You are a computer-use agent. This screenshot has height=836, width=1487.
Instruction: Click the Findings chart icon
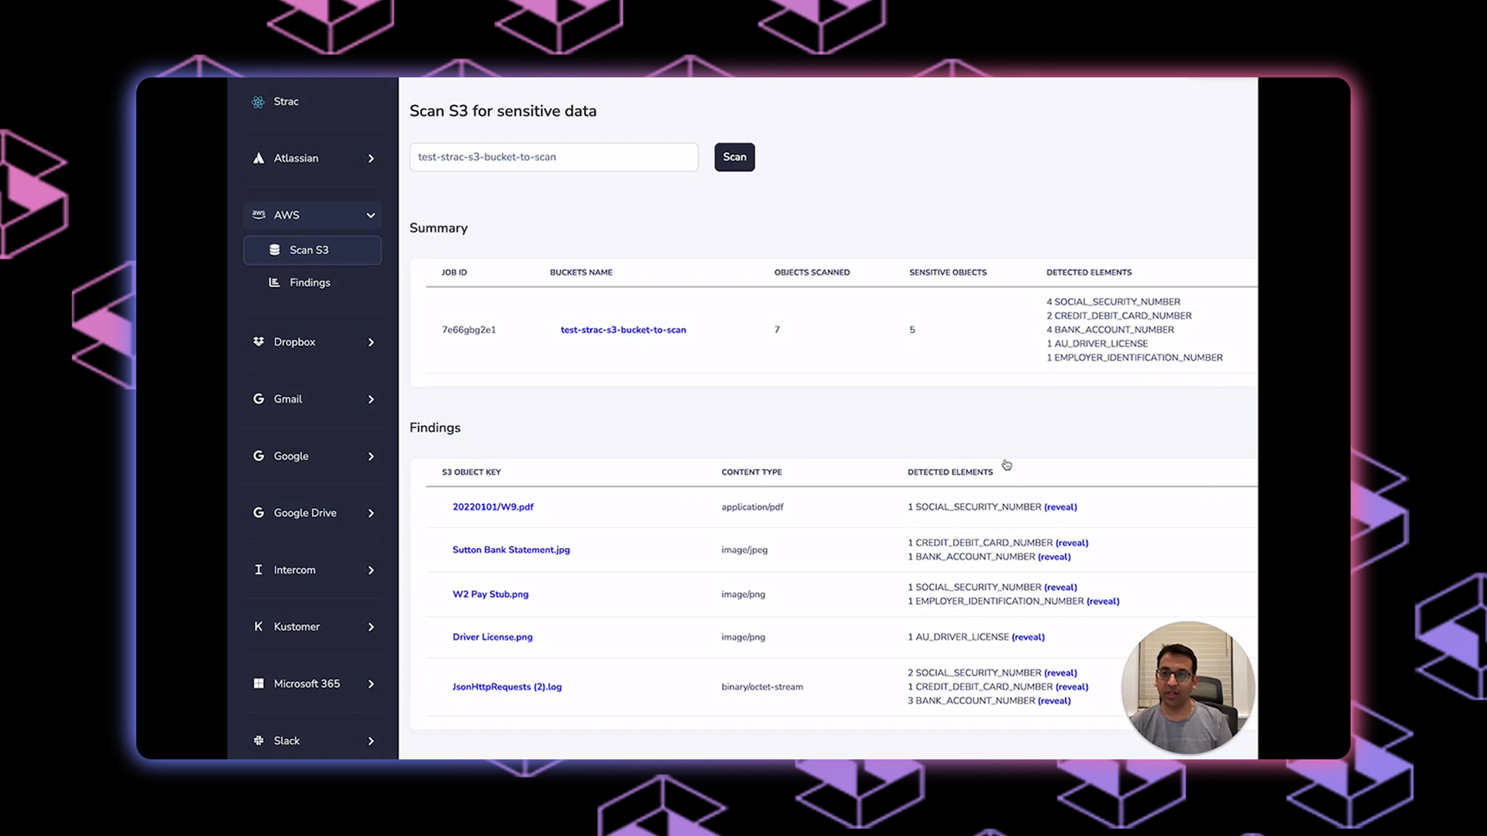(274, 283)
